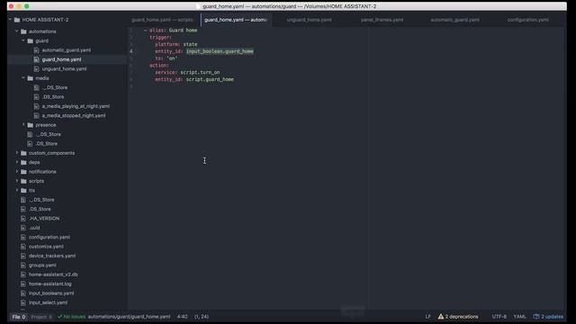Image resolution: width=576 pixels, height=324 pixels.
Task: Click file icon beside configuration.yaml in the tree
Action: click(x=23, y=237)
